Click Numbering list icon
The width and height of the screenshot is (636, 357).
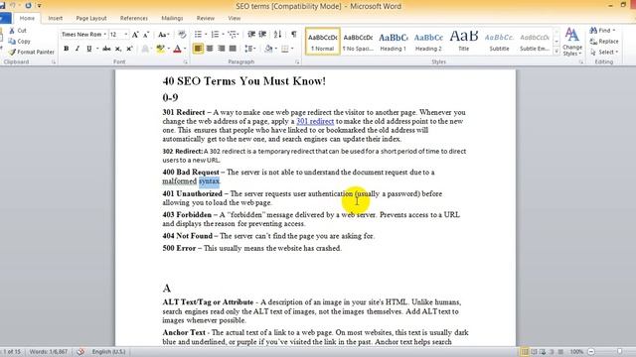[215, 34]
